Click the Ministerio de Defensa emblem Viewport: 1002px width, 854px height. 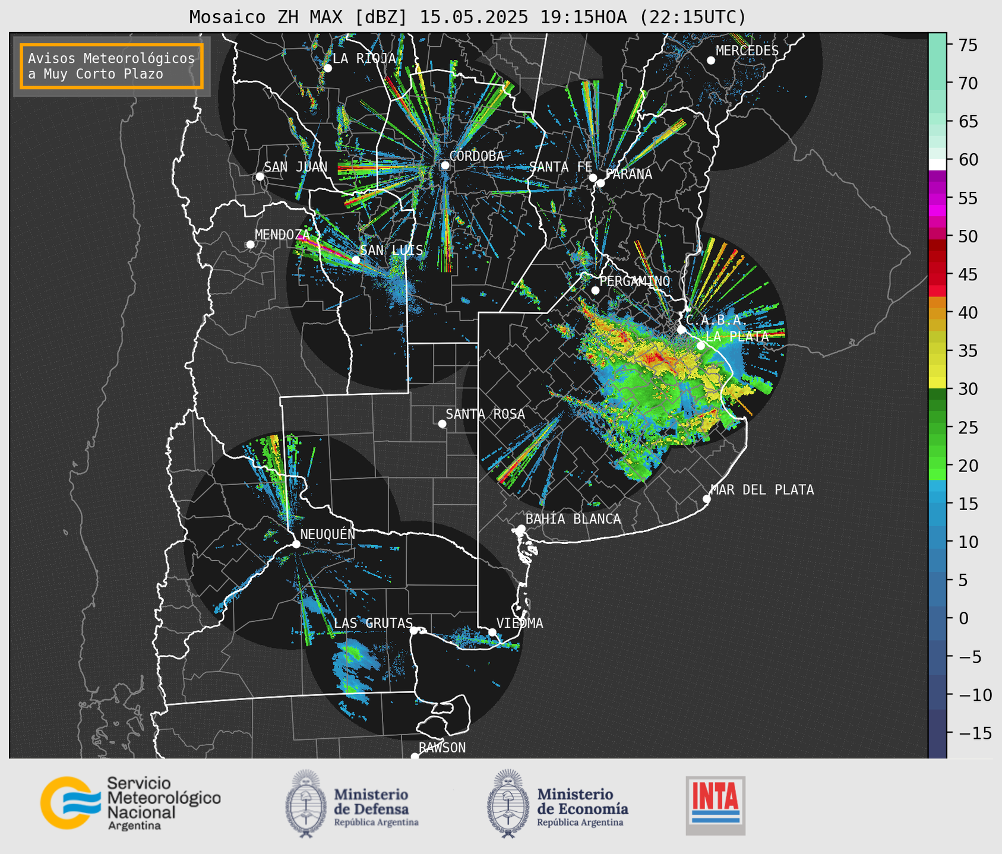tap(306, 804)
